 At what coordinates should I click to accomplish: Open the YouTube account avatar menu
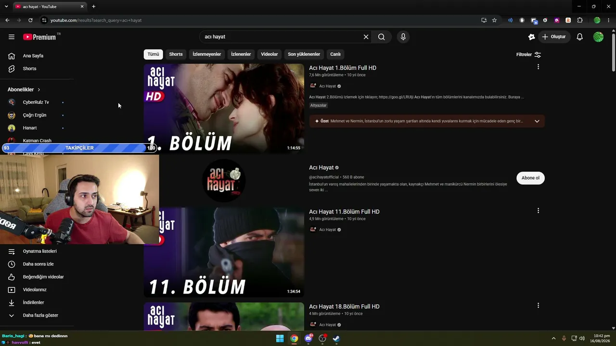coord(598,37)
